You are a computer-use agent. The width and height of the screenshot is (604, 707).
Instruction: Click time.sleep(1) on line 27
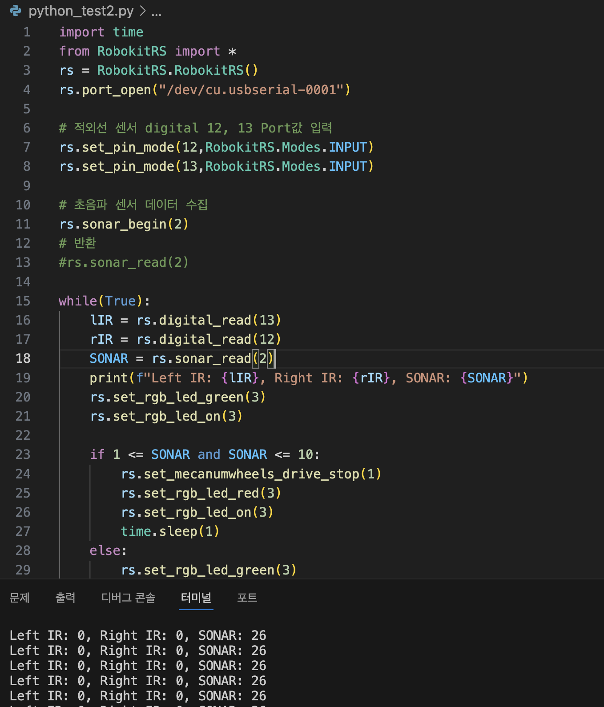point(170,531)
